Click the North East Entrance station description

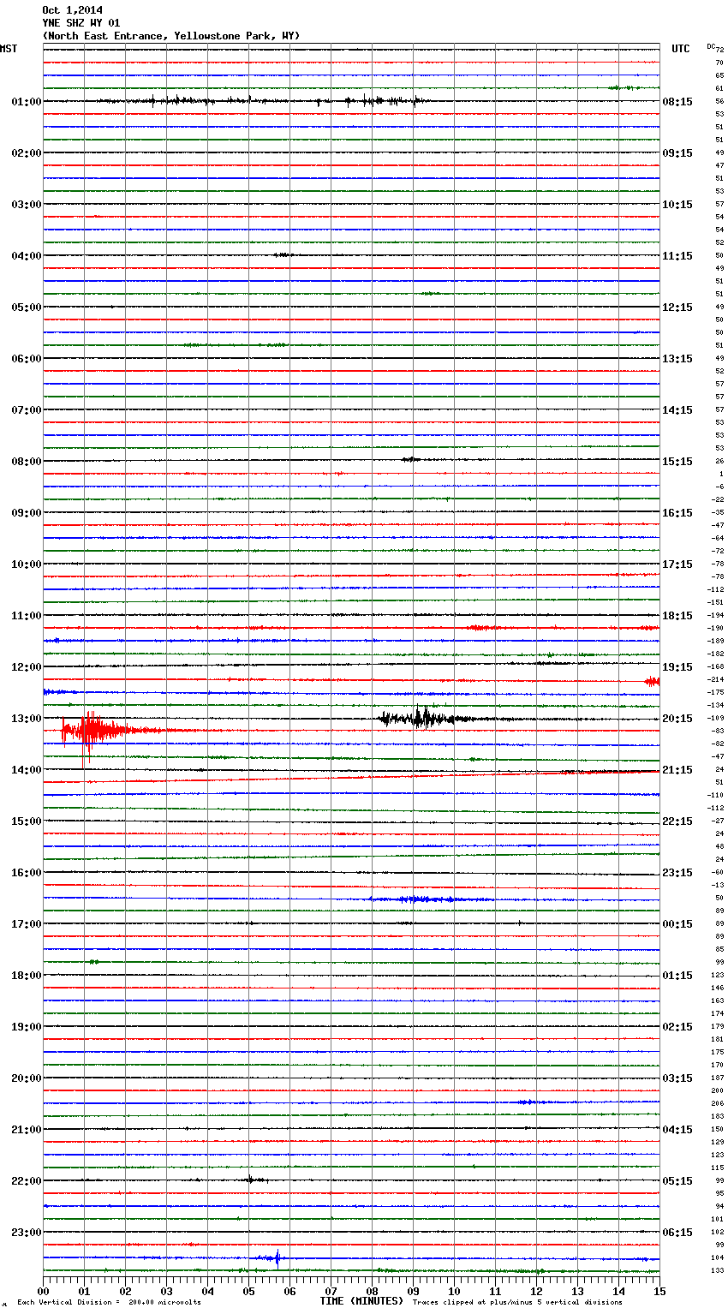click(x=171, y=36)
